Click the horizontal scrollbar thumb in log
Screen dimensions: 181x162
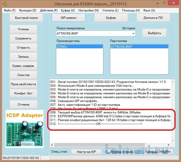[x=100, y=145]
